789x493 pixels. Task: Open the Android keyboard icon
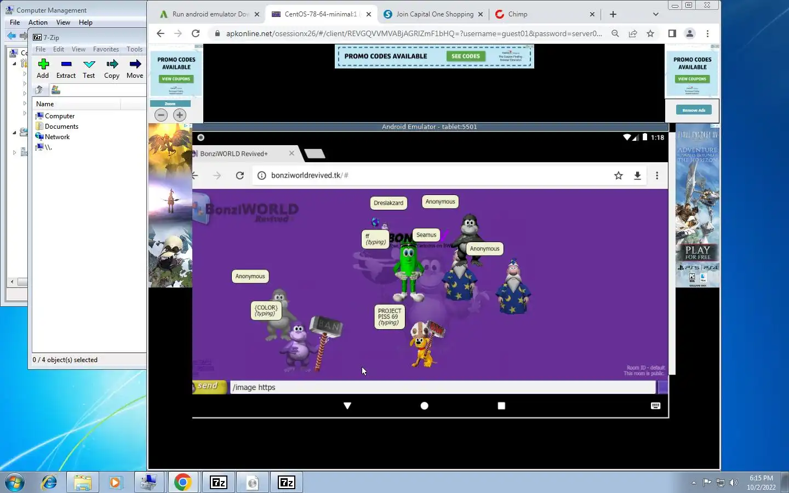(655, 406)
